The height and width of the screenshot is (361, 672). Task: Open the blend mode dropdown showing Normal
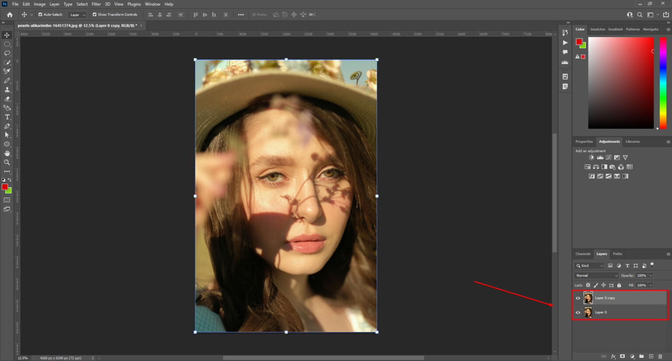tap(596, 275)
